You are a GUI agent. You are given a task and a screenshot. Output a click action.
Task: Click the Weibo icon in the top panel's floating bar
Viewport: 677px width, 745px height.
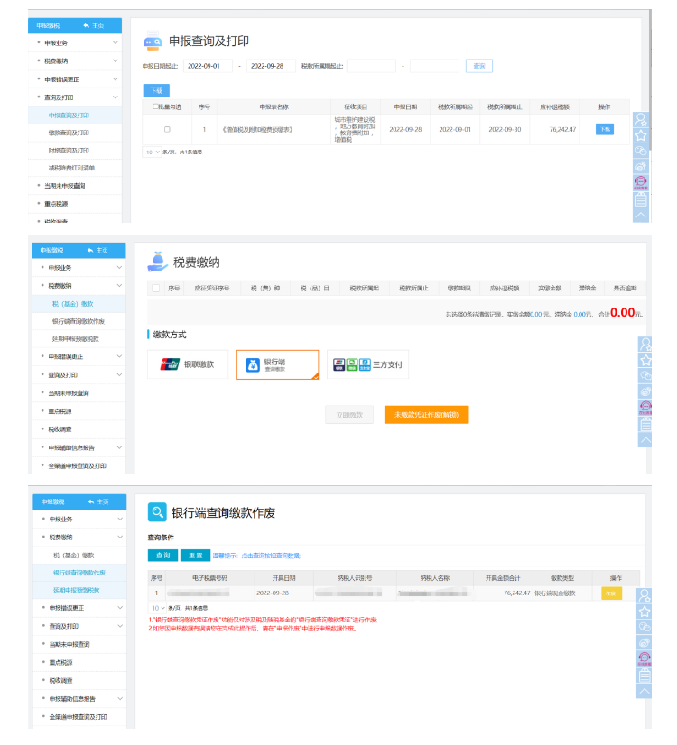pyautogui.click(x=641, y=167)
